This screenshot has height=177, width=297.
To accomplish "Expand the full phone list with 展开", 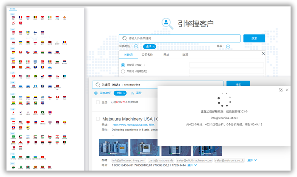I will (192, 165).
